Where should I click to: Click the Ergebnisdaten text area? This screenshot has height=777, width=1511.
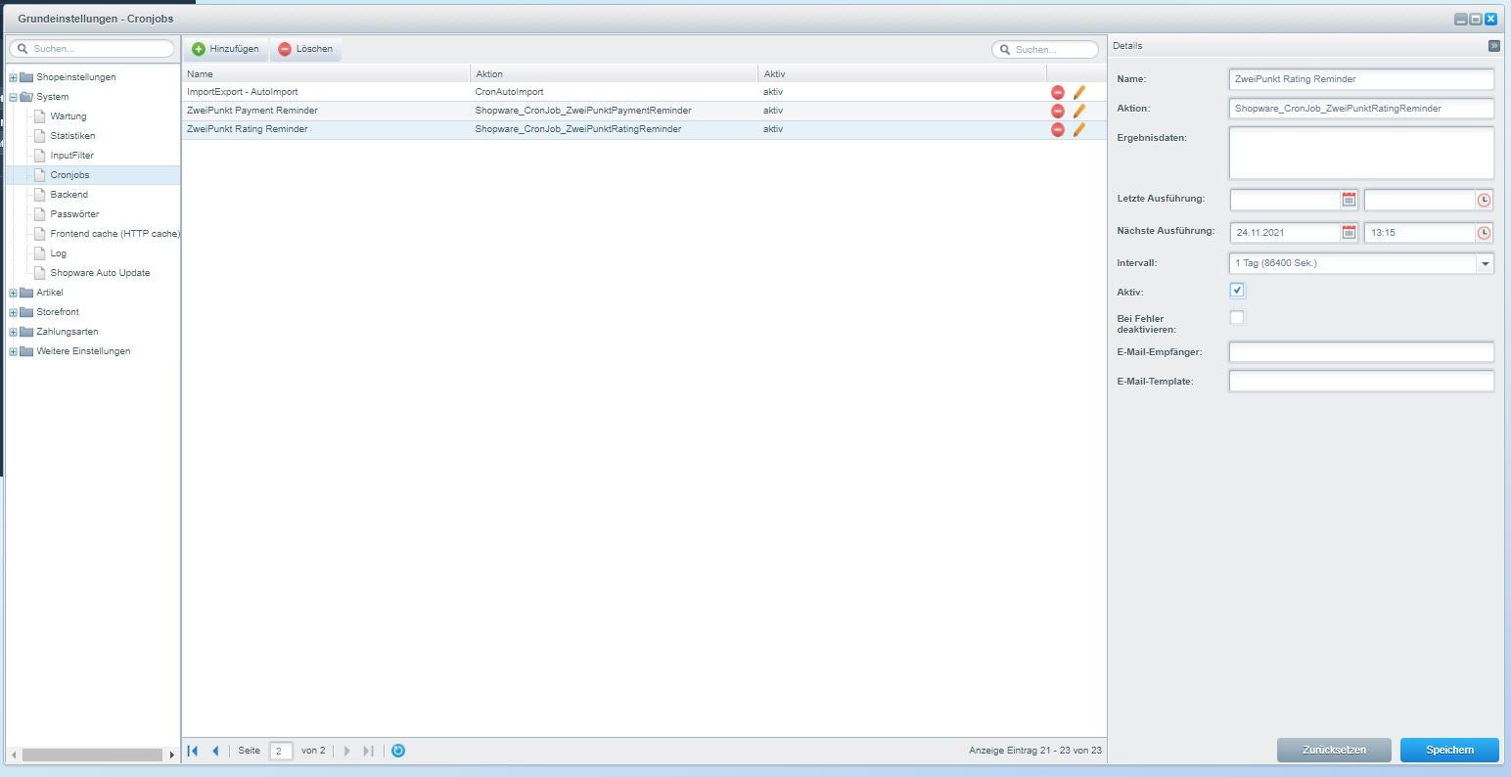(1361, 153)
